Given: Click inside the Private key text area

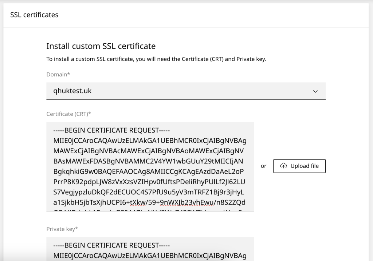Looking at the screenshot, I should (x=150, y=249).
